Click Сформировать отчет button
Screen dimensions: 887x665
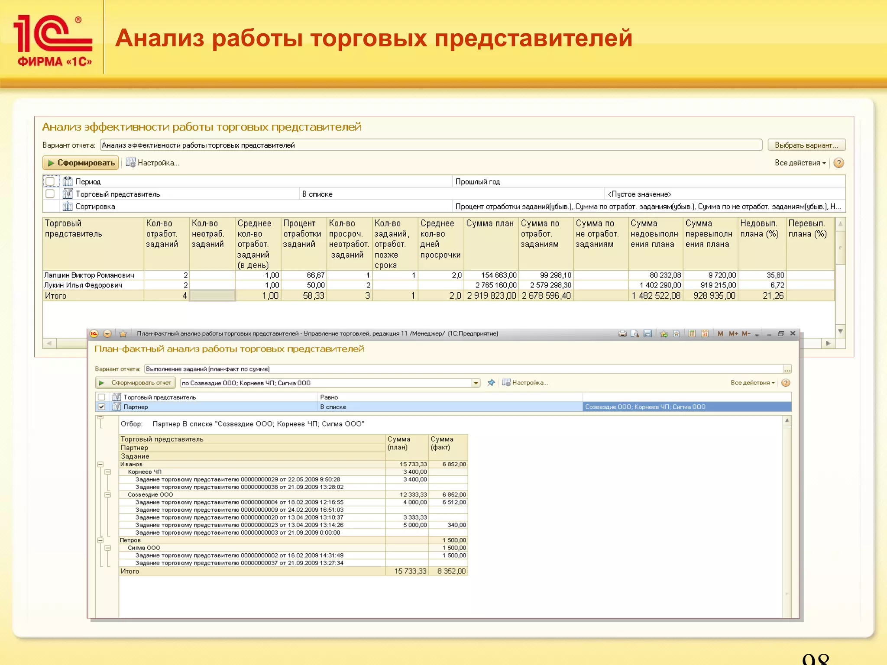tap(135, 383)
